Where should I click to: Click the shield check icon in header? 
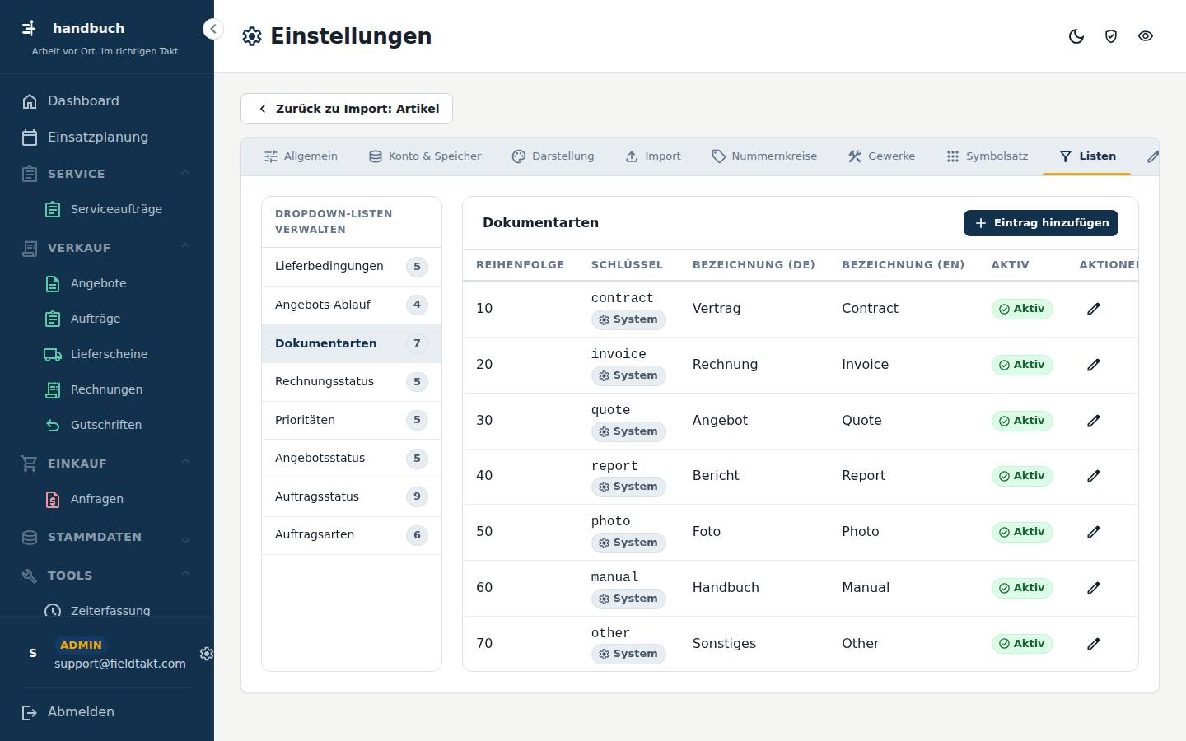(x=1111, y=36)
